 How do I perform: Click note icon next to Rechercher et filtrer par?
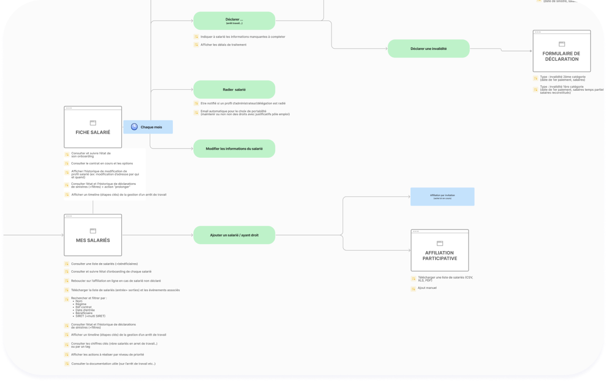pyautogui.click(x=67, y=299)
